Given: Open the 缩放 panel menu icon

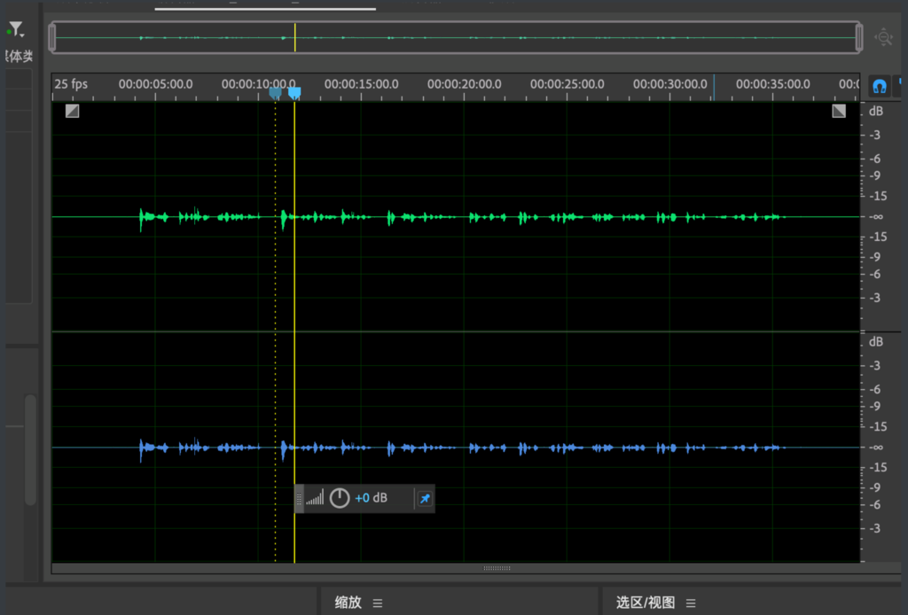Looking at the screenshot, I should click(x=378, y=603).
